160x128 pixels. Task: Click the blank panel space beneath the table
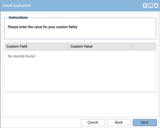[80, 104]
